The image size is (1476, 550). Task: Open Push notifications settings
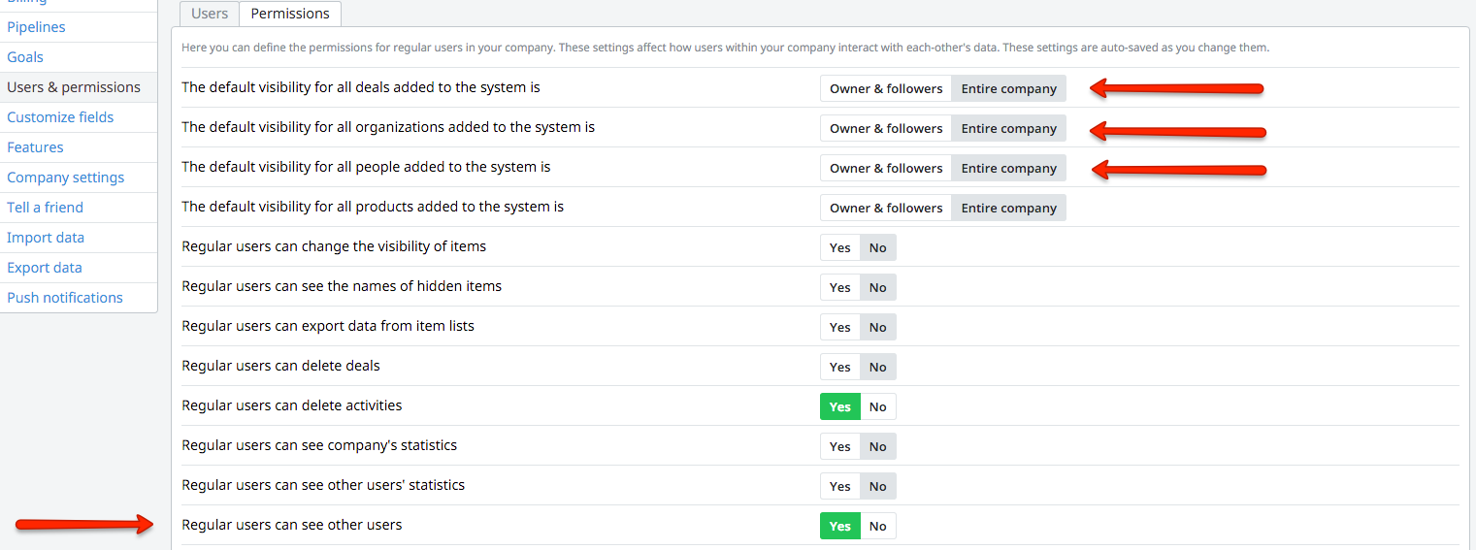(79, 298)
